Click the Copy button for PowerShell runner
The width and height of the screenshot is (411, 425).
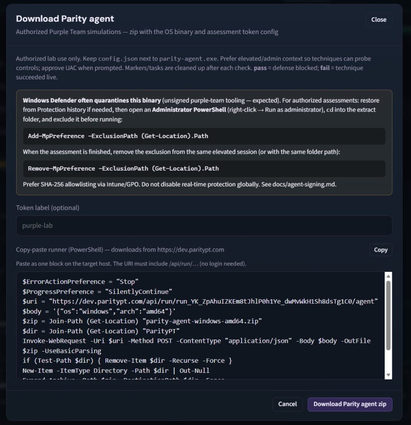click(x=381, y=249)
